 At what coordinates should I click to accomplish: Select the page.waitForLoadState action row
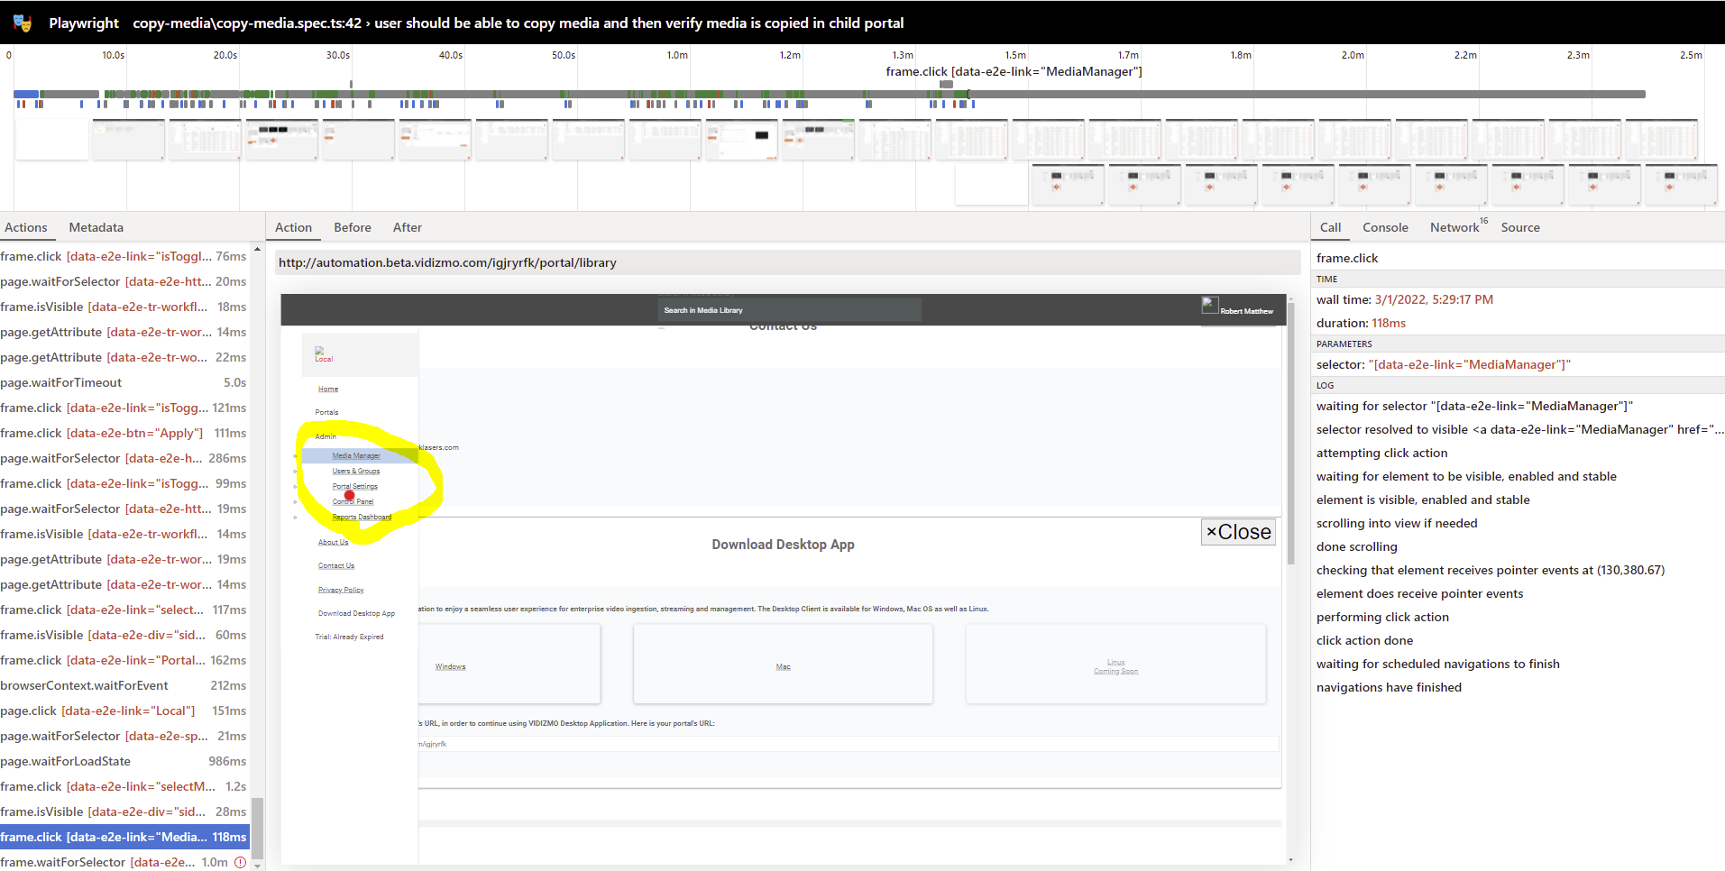pos(124,761)
